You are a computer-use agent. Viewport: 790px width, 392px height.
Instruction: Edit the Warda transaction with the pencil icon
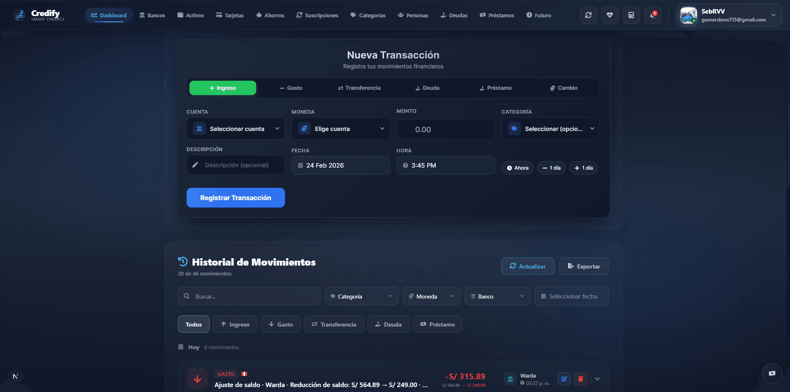564,378
